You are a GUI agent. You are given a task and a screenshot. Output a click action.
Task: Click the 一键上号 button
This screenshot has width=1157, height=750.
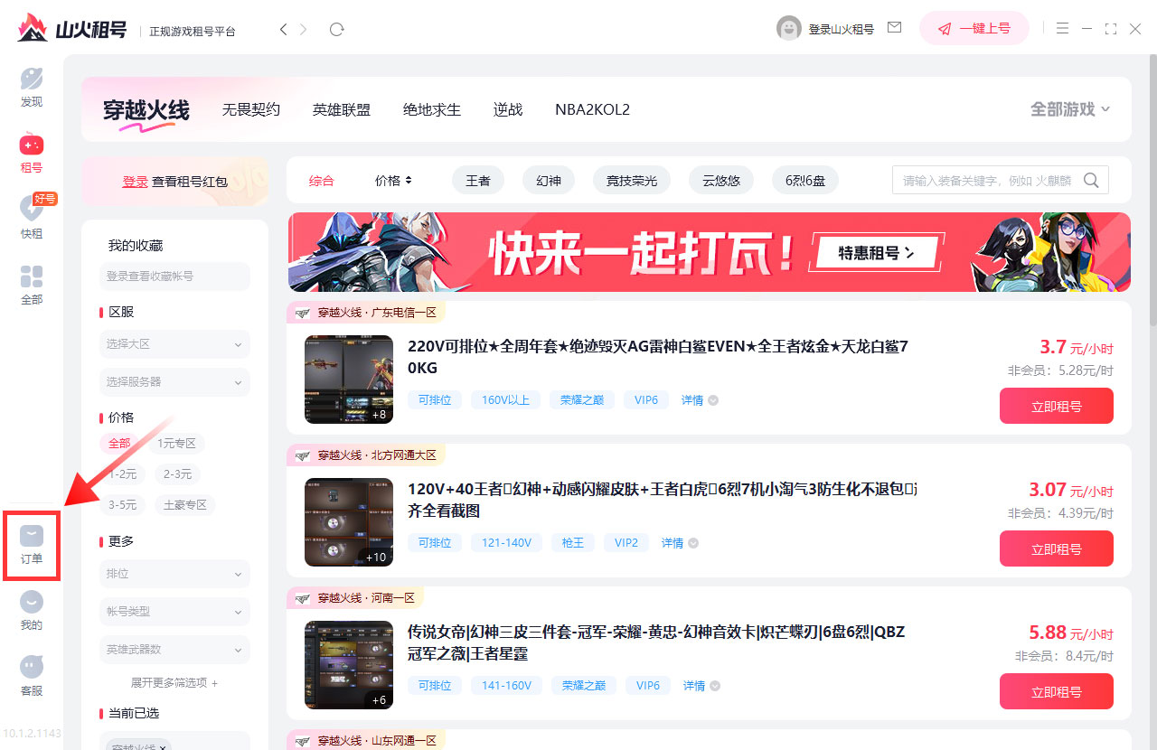974,28
